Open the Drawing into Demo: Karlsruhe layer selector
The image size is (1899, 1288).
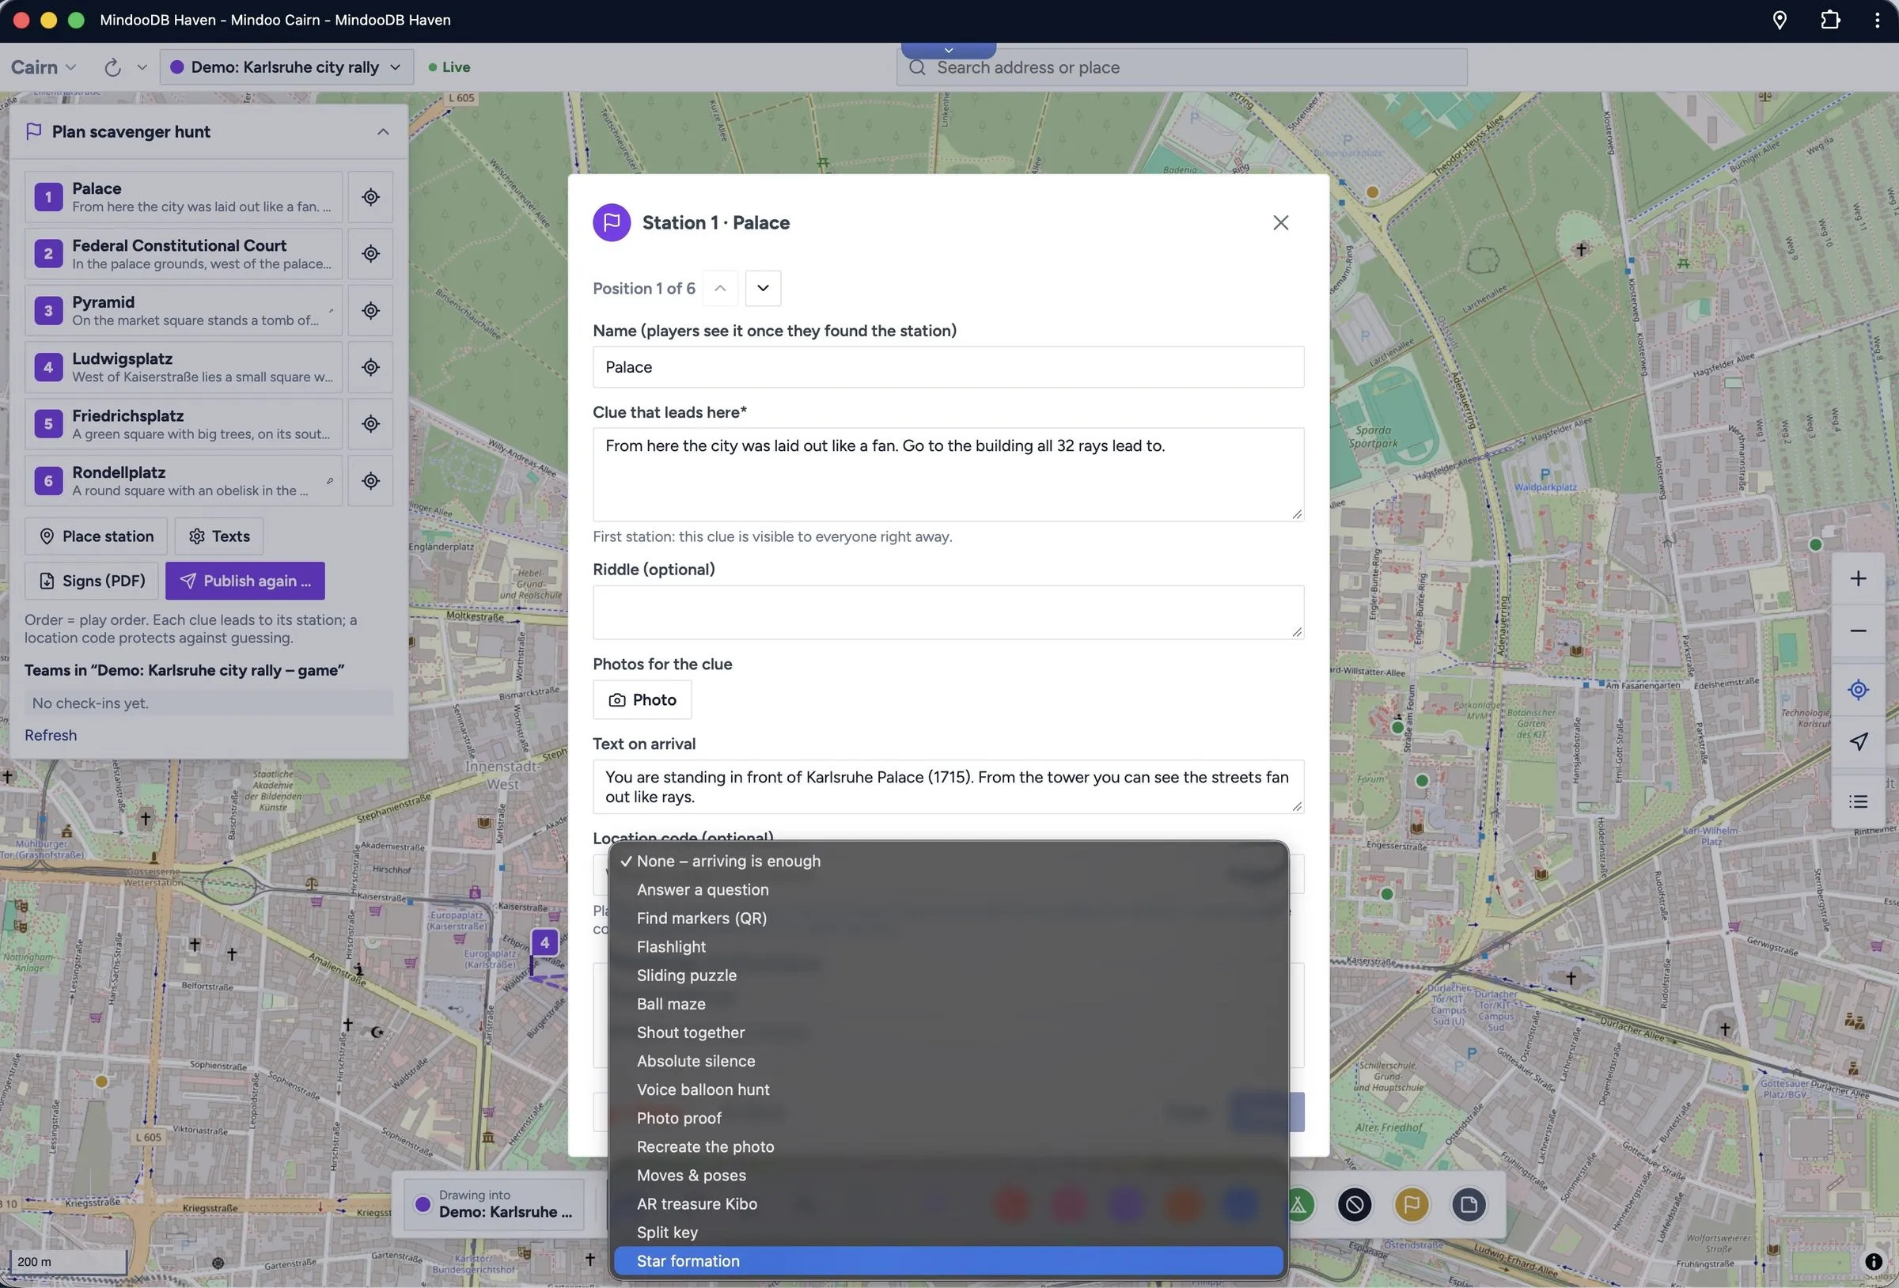494,1204
